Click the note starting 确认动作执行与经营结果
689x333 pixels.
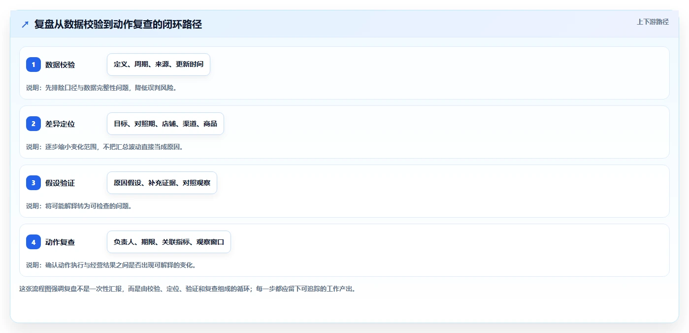click(x=111, y=265)
